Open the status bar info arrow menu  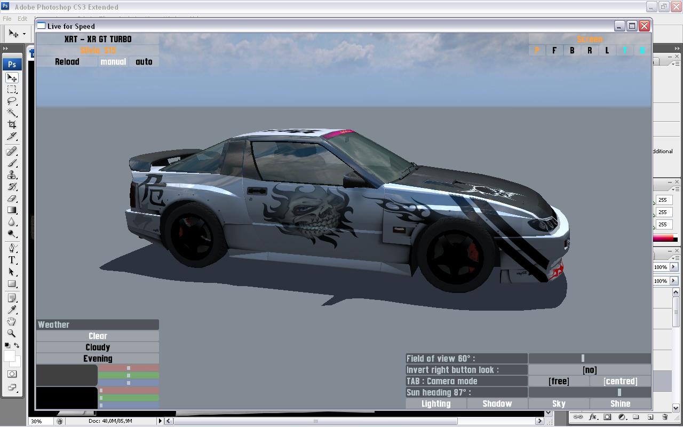pos(160,421)
